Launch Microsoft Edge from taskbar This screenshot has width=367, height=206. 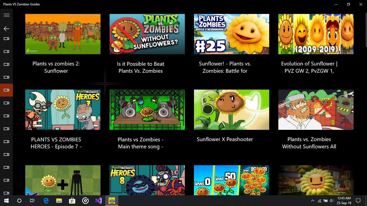46,201
